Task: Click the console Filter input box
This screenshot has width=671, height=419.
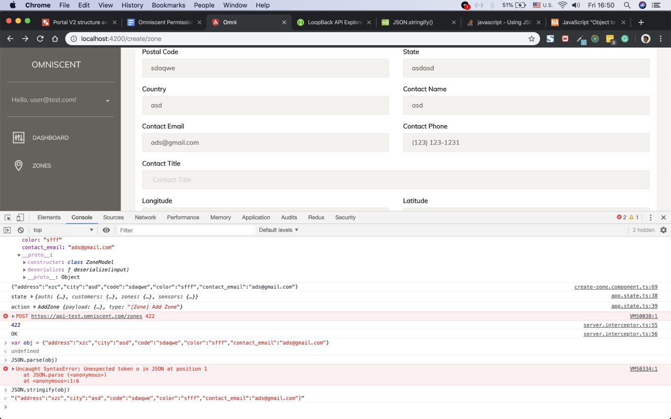Action: pos(186,230)
